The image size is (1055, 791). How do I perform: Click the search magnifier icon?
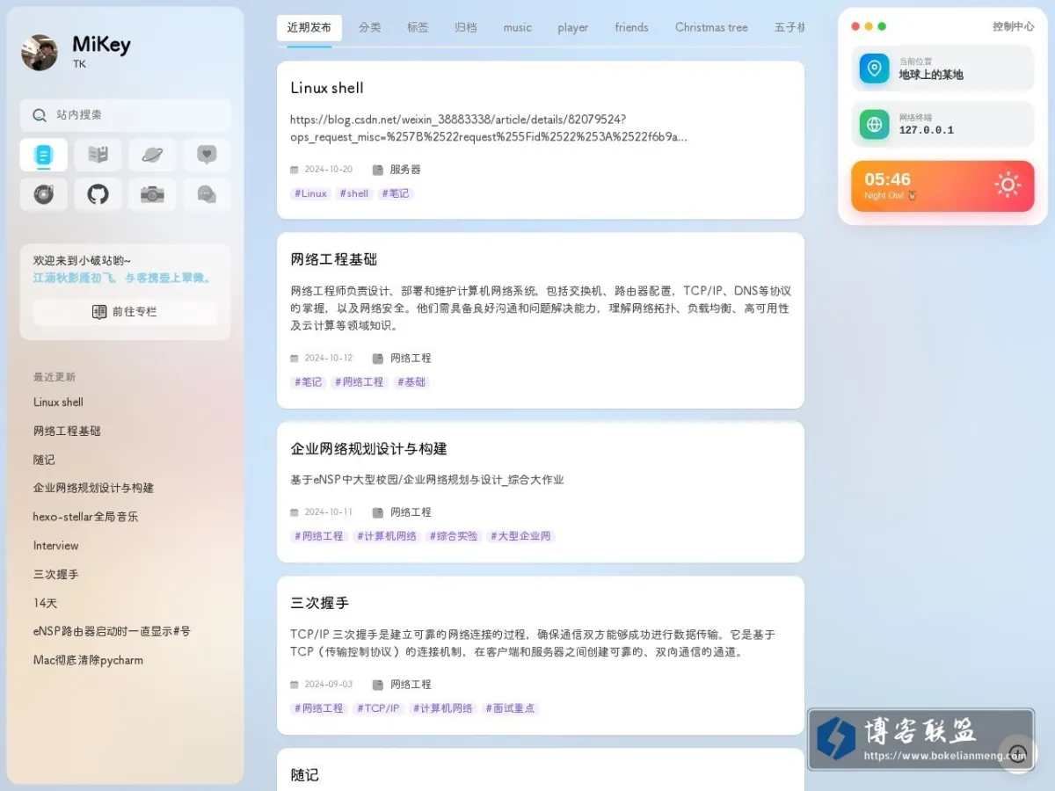coord(40,115)
